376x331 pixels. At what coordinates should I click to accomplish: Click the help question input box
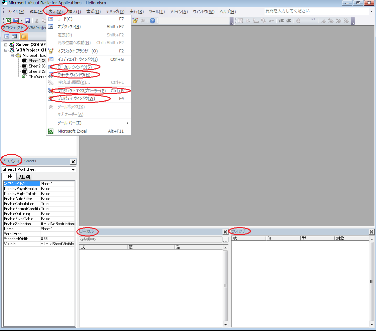click(x=317, y=11)
